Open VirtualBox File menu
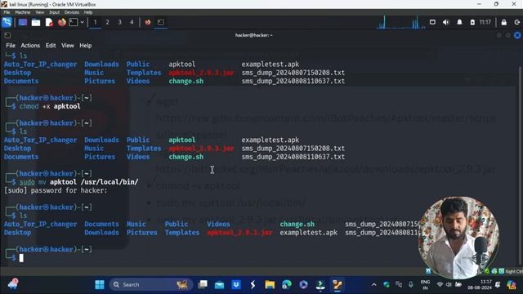 point(7,12)
